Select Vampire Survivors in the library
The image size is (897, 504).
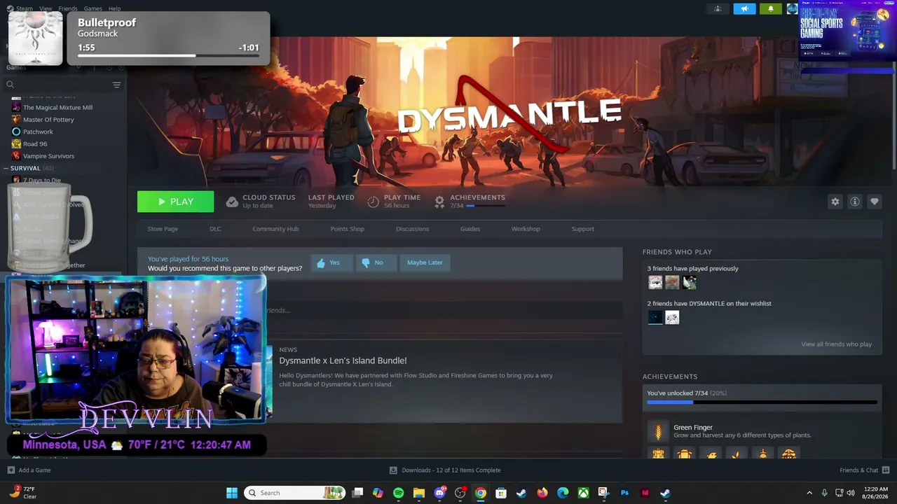pyautogui.click(x=48, y=156)
